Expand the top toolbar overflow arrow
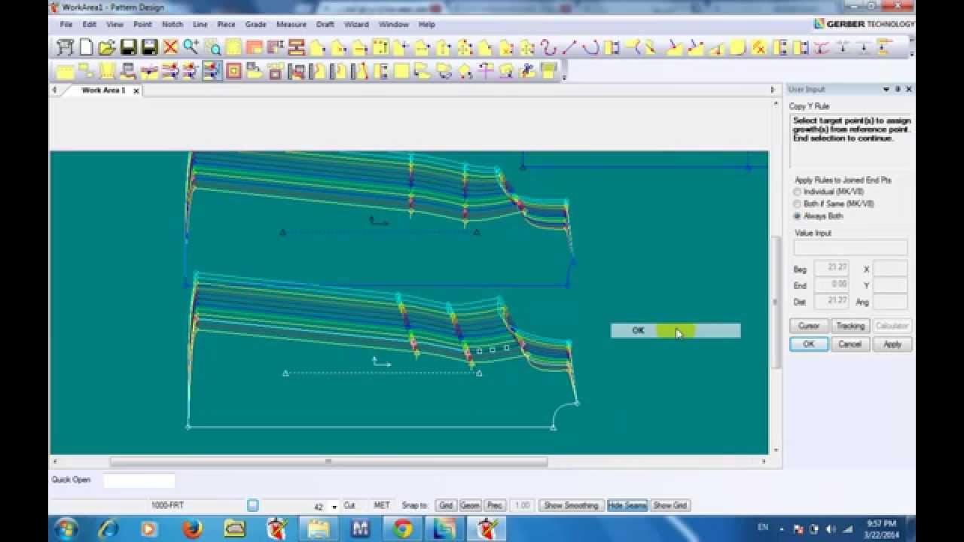Image resolution: width=964 pixels, height=542 pixels. 911,53
